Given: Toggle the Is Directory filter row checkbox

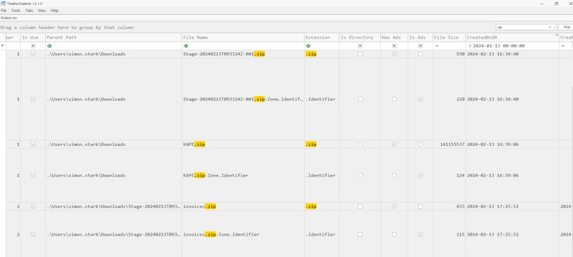Looking at the screenshot, I should click(x=360, y=46).
